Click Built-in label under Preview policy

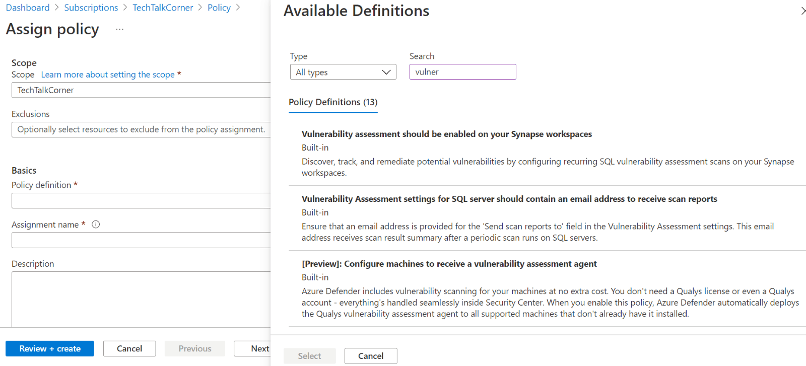click(x=315, y=277)
